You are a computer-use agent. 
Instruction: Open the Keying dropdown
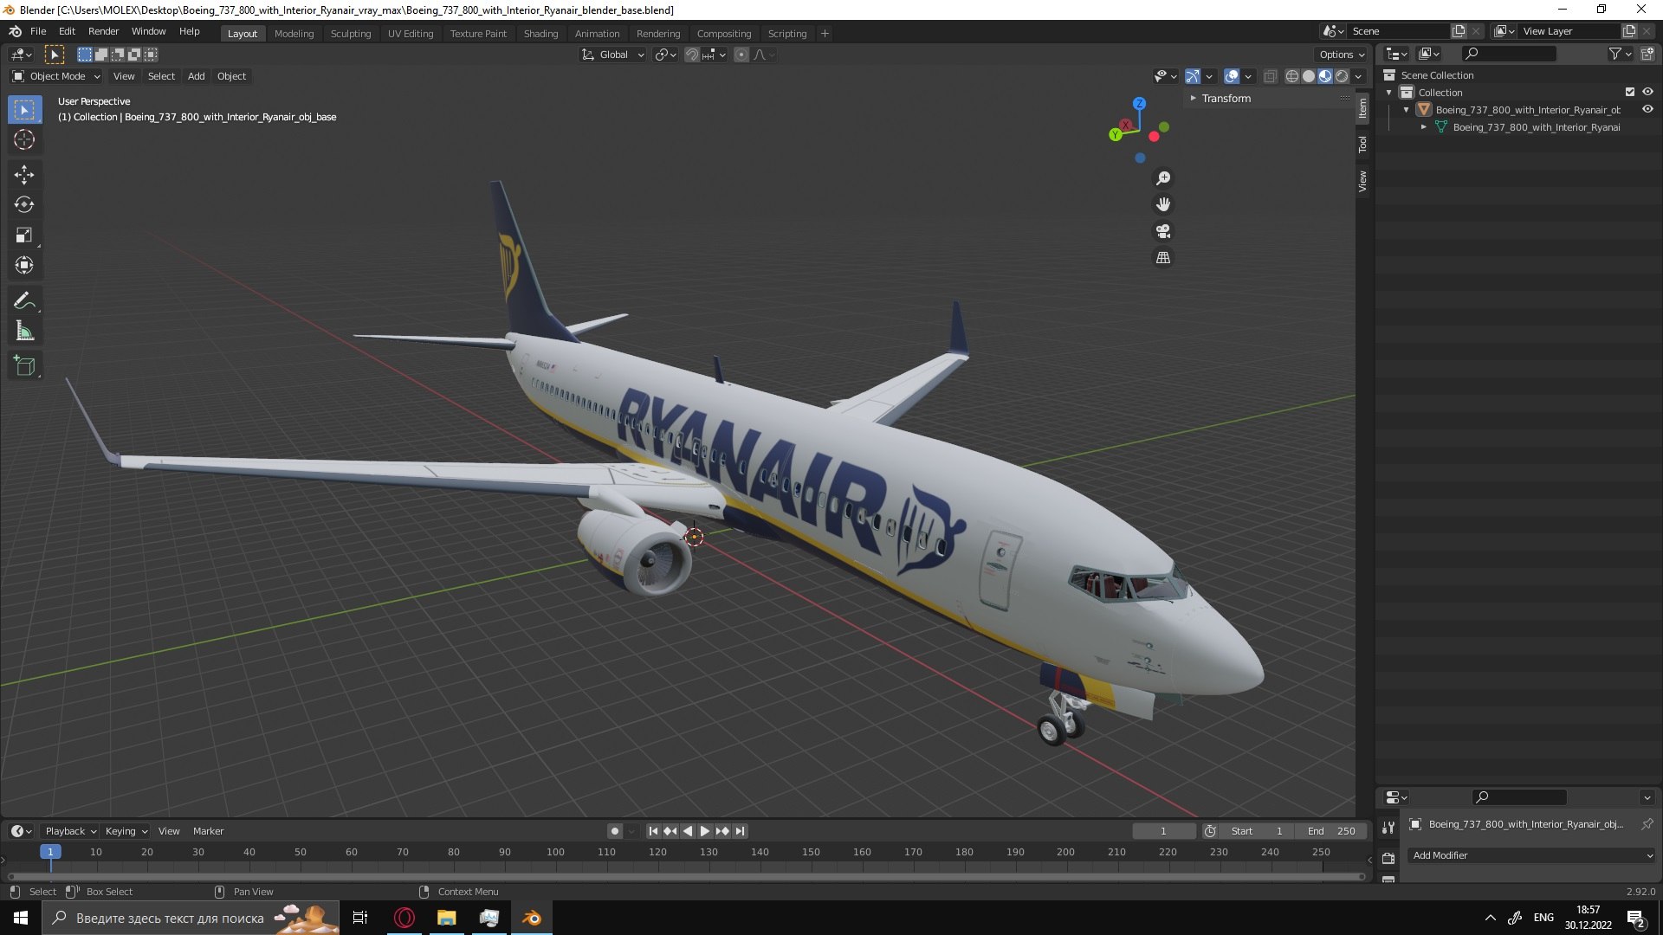[126, 831]
